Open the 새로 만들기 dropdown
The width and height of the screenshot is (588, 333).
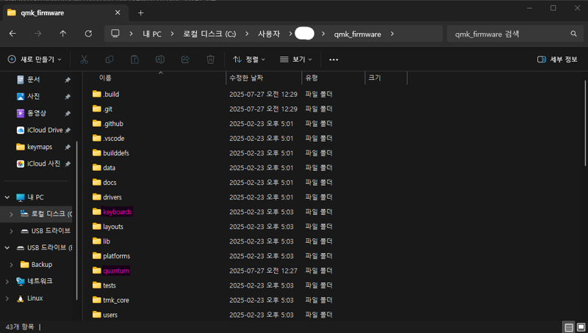point(35,59)
